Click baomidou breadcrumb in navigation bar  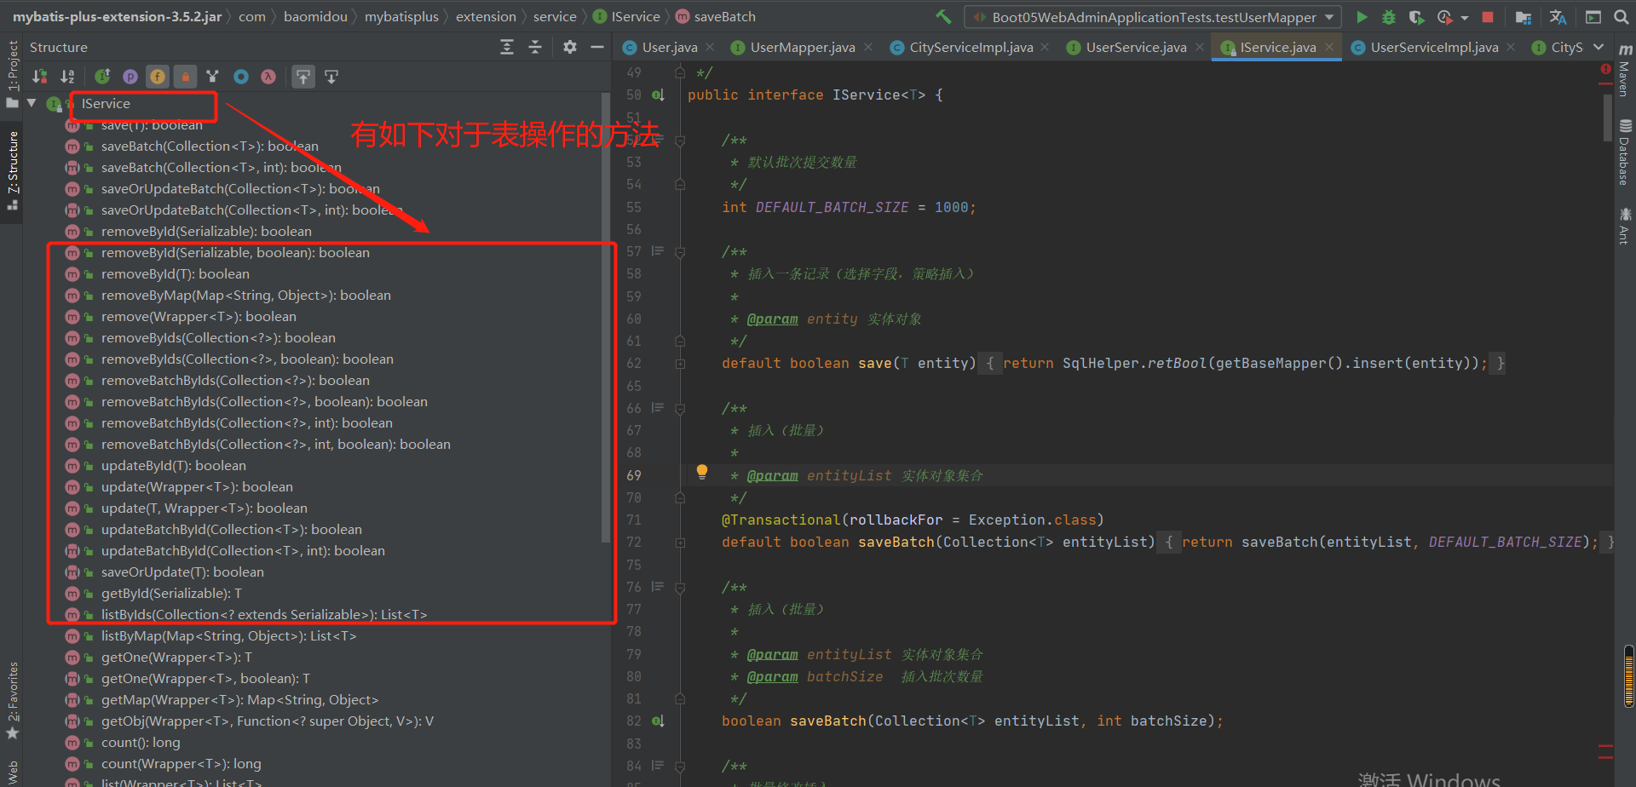coord(315,16)
